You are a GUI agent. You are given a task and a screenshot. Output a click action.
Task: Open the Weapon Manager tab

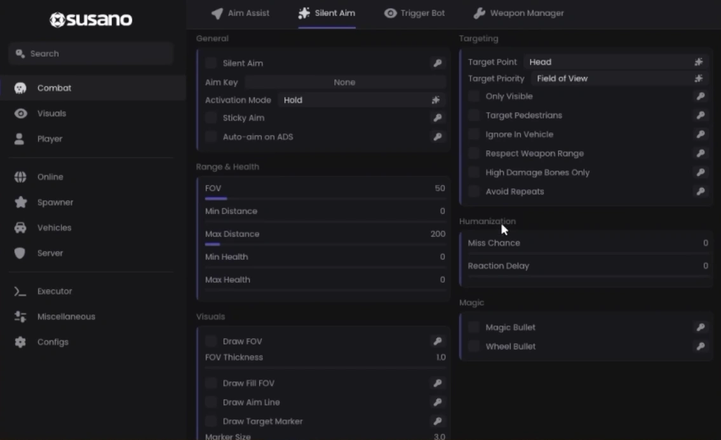[519, 13]
